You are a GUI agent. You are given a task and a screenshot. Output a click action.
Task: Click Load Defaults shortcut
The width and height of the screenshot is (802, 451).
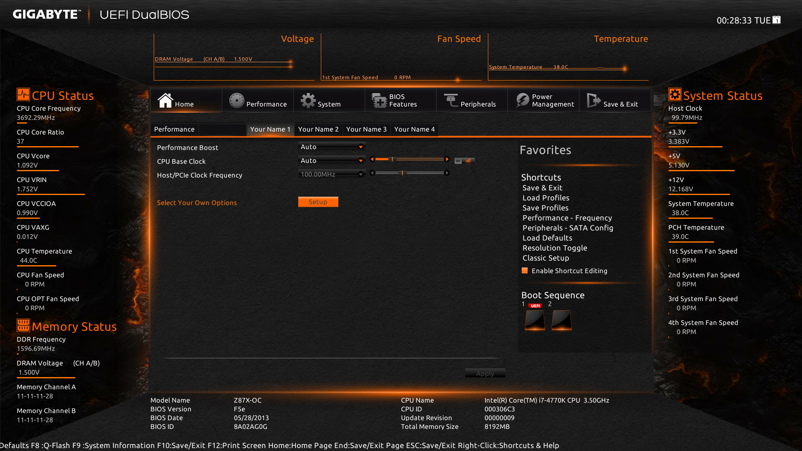point(548,238)
